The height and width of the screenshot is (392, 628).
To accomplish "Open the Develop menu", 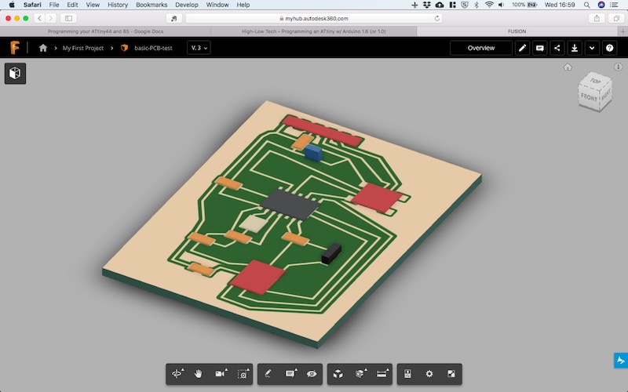I will click(x=187, y=5).
